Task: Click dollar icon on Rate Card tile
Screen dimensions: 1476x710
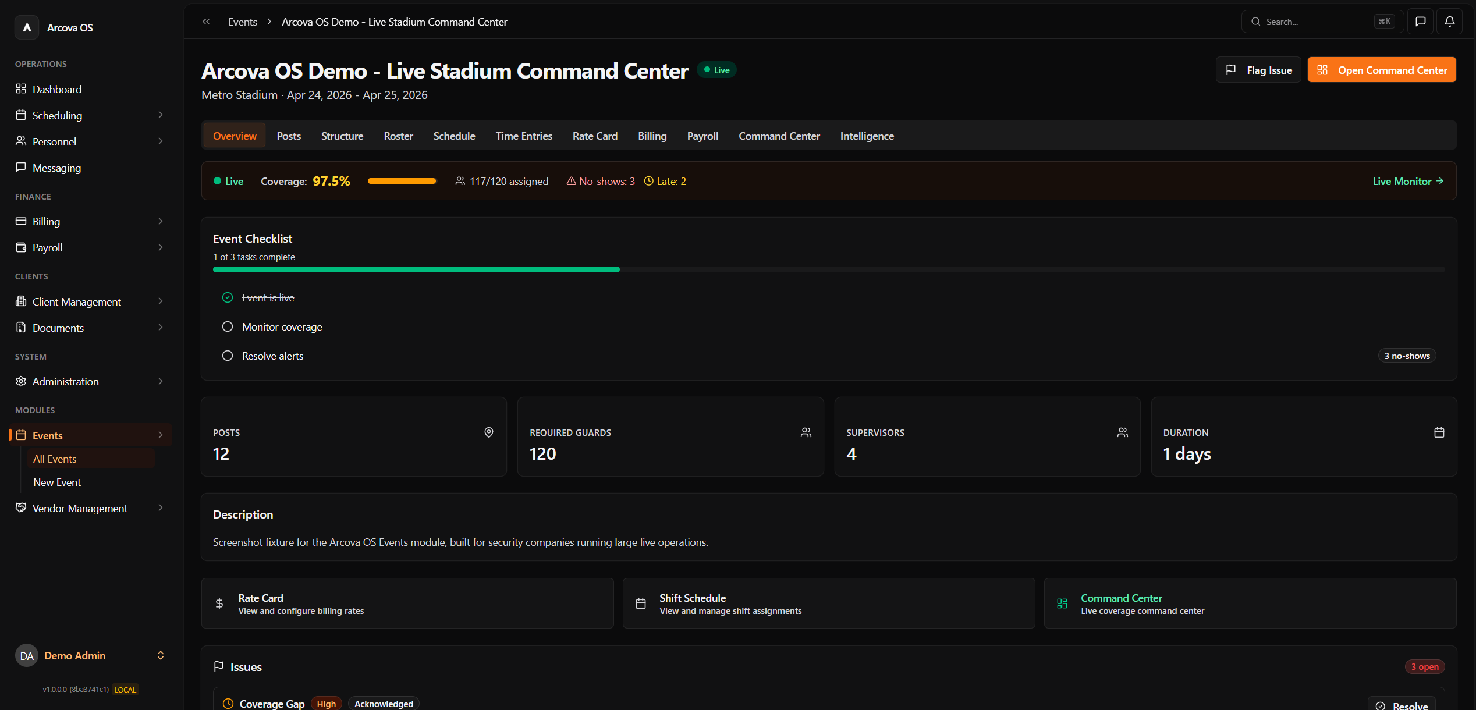Action: point(219,603)
